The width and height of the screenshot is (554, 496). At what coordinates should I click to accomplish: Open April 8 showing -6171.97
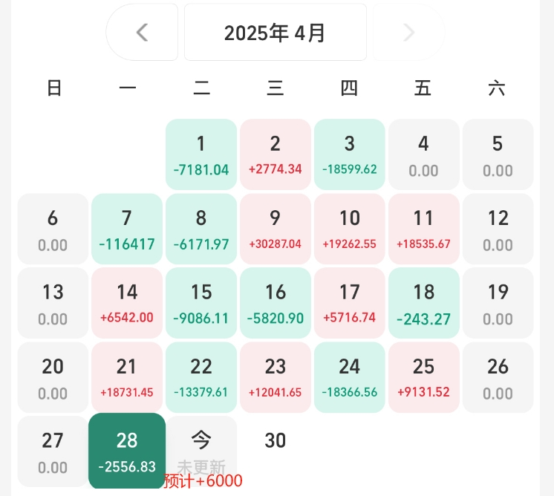[x=201, y=229]
